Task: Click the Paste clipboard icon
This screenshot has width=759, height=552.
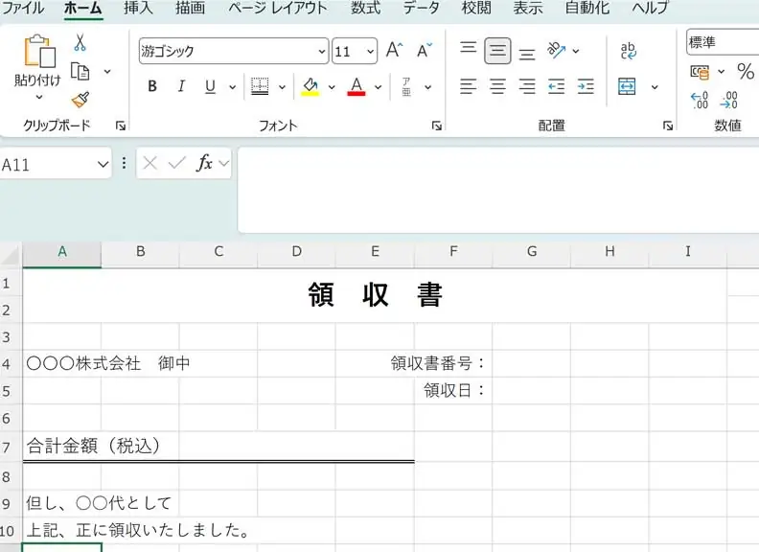Action: click(x=39, y=52)
